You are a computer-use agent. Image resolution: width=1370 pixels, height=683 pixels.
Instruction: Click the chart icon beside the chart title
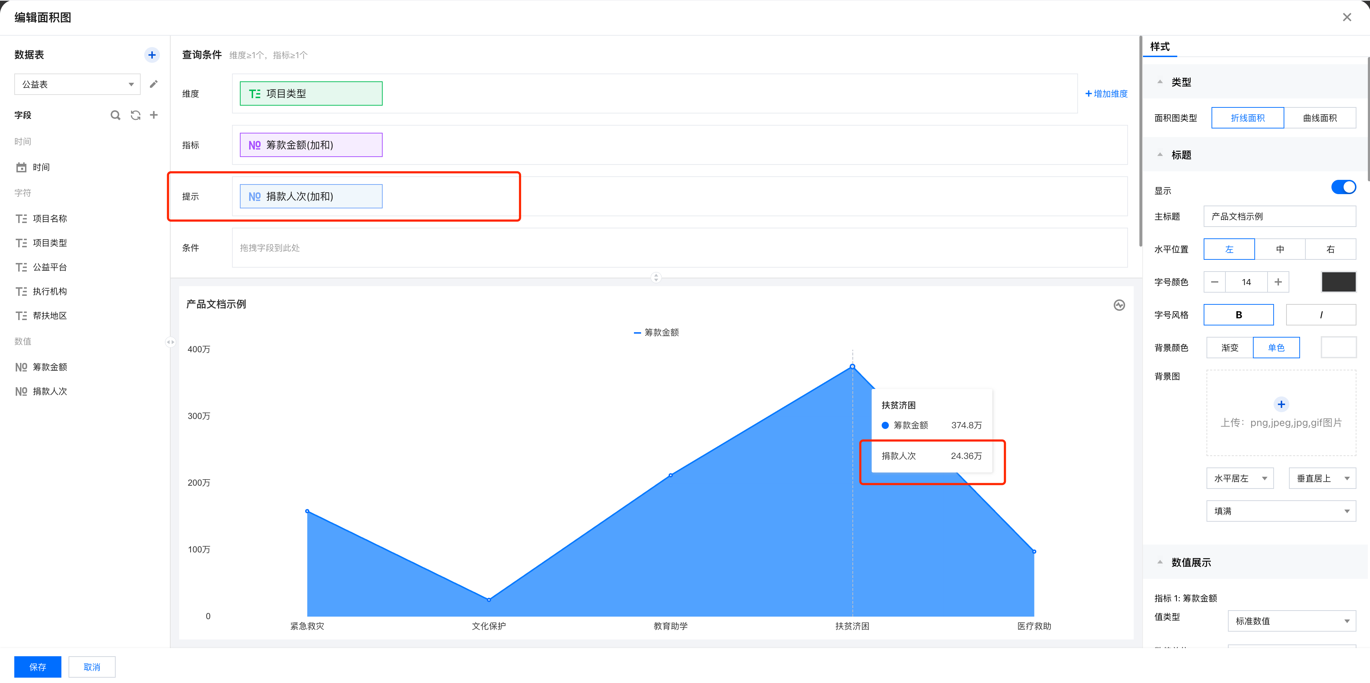(x=1119, y=305)
